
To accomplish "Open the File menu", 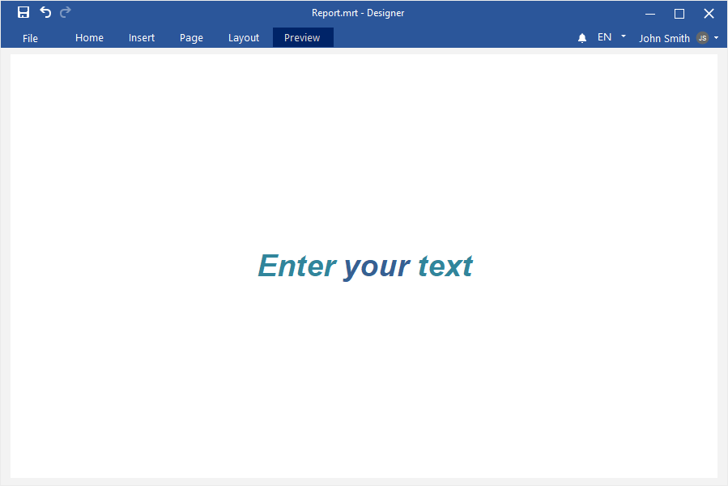I will click(30, 38).
